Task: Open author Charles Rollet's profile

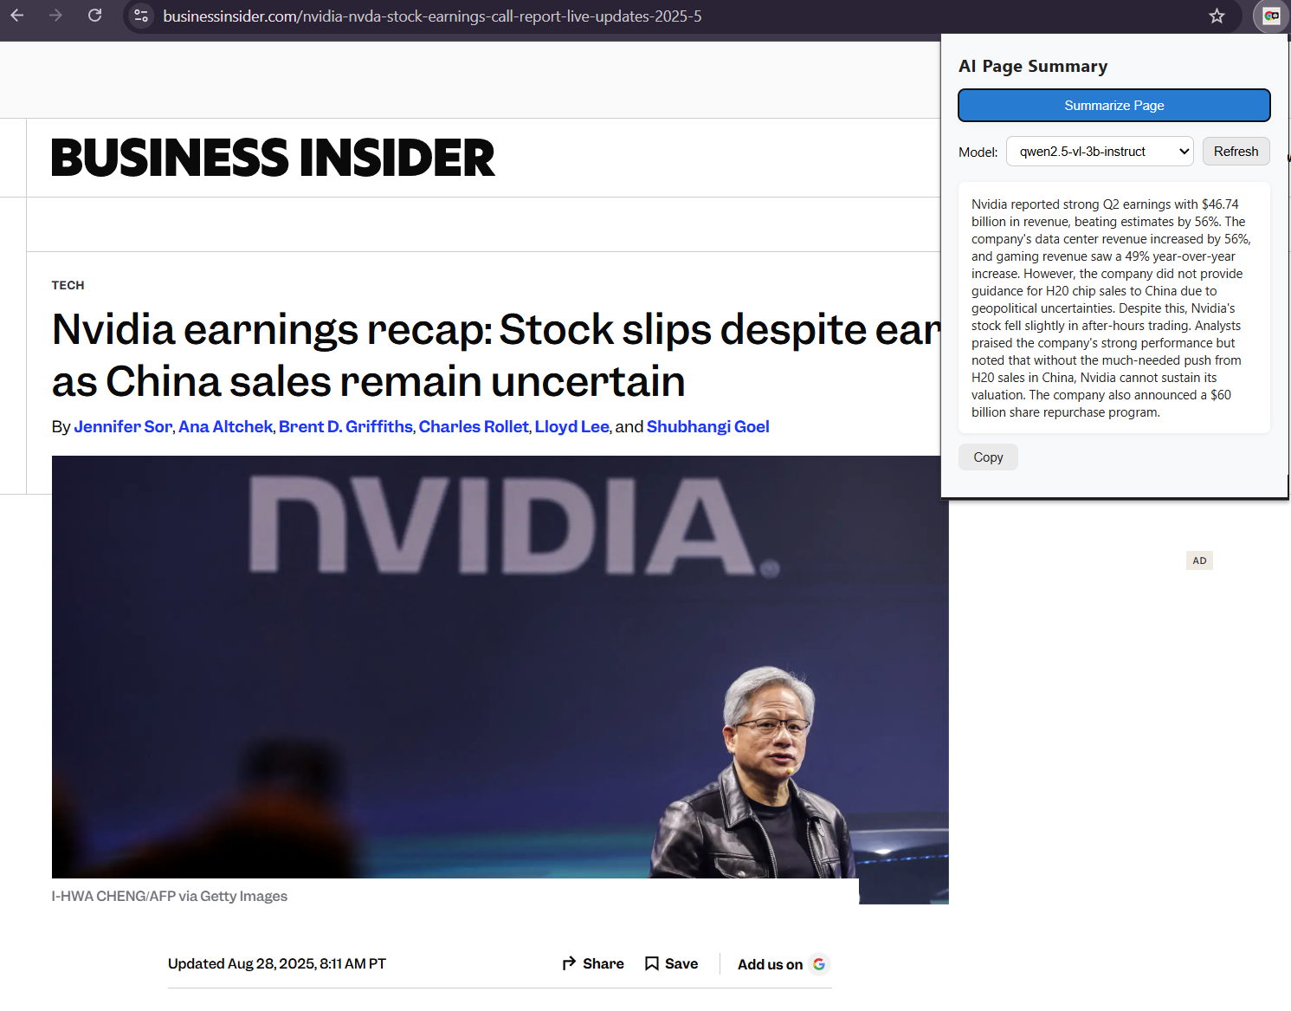Action: [474, 426]
